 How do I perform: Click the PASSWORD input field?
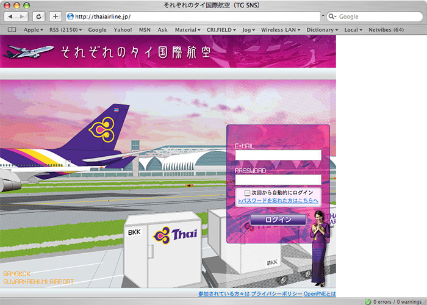(278, 180)
